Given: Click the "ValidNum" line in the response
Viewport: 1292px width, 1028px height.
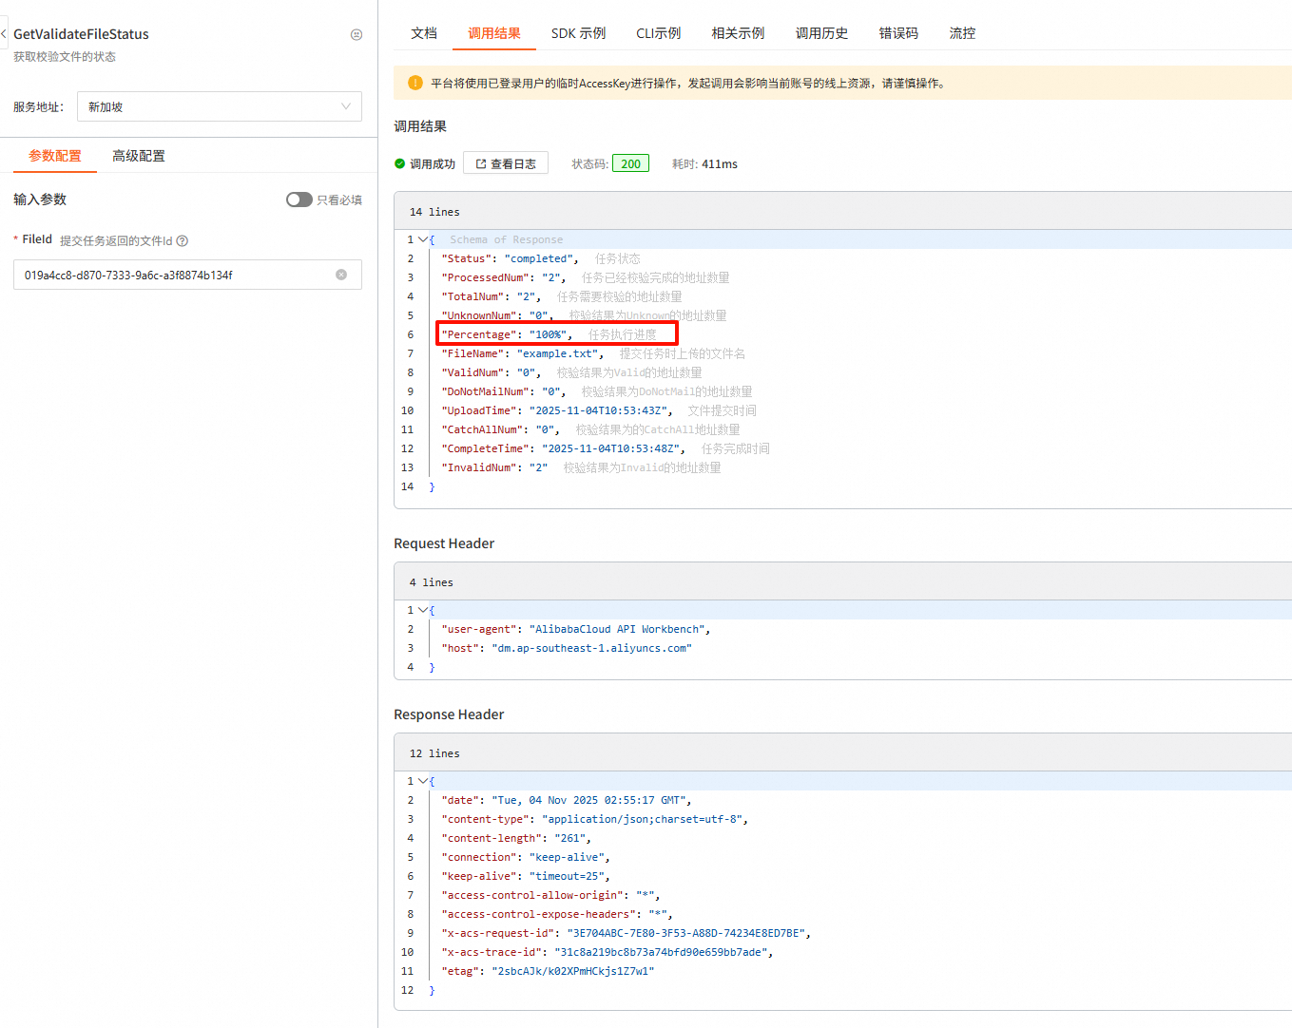Looking at the screenshot, I should pos(492,372).
